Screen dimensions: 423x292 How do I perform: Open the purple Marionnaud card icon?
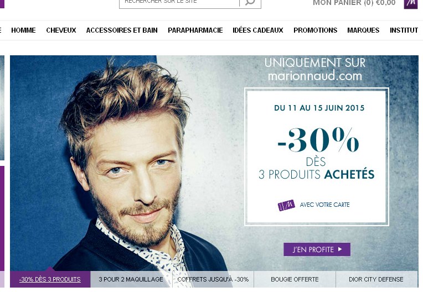tap(411, 3)
